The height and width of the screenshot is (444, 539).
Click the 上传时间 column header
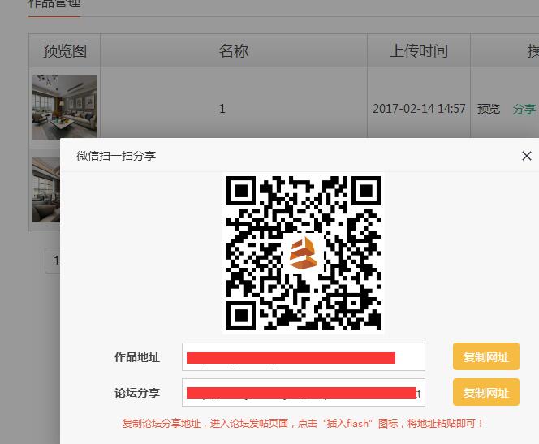click(x=419, y=51)
